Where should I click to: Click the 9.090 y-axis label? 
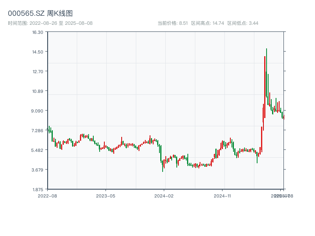click(x=38, y=111)
